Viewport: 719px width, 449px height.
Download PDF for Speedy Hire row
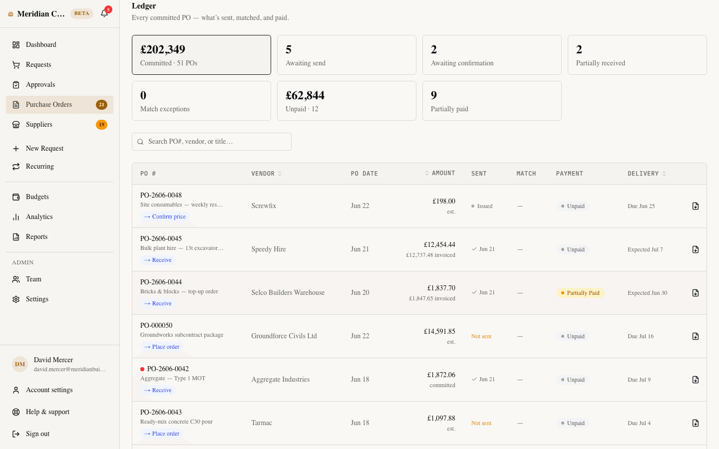click(696, 249)
